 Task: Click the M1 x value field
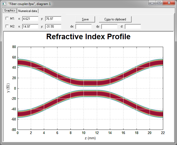[x=30, y=19]
